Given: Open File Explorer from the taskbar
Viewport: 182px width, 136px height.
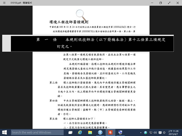Looking at the screenshot, I should (x=90, y=132).
